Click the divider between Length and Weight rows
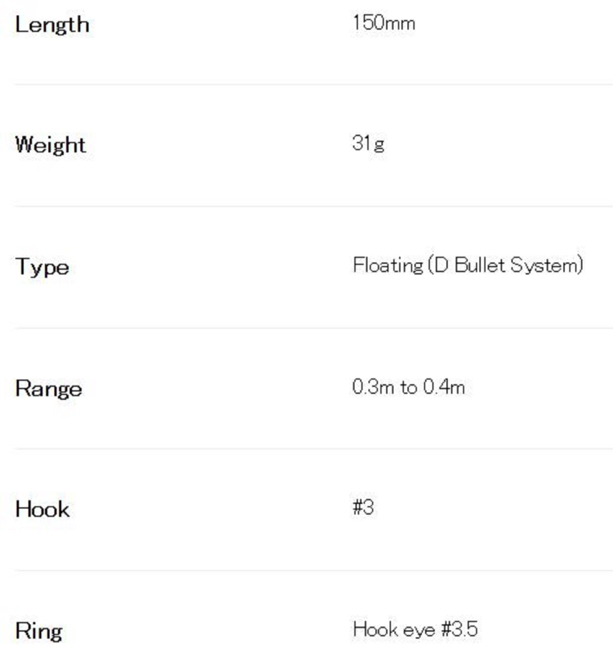 (x=313, y=84)
